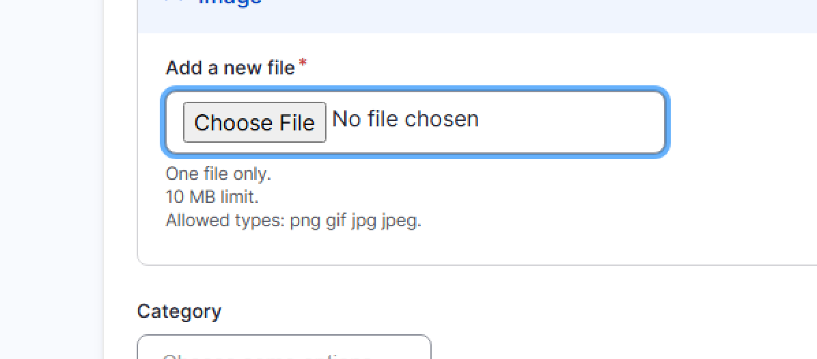
Task: Collapse the Image section via its title
Action: [230, 3]
